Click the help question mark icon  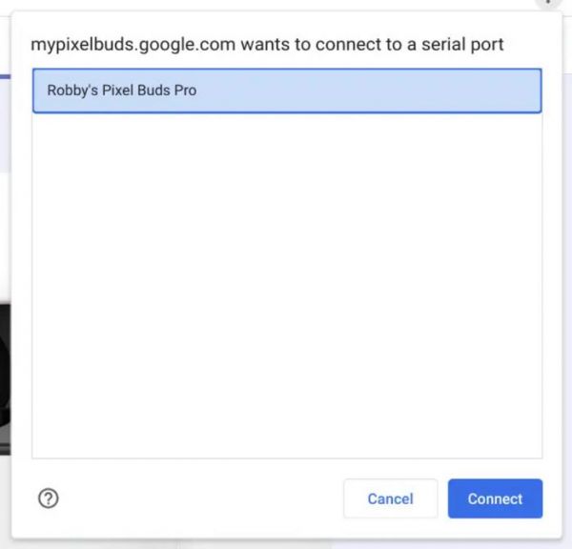49,498
